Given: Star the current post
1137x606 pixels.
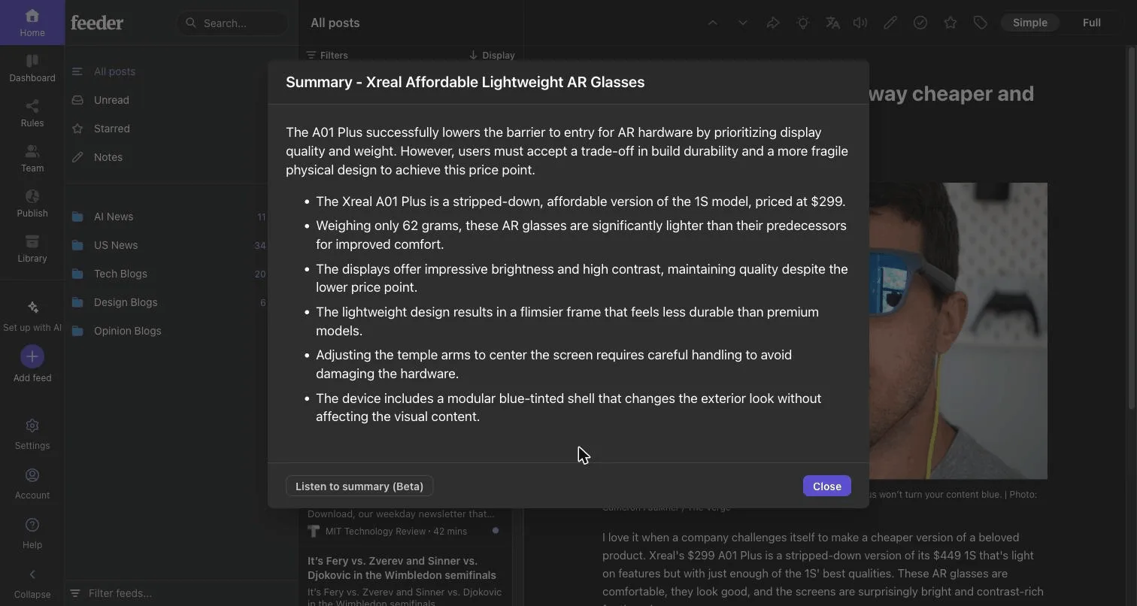Looking at the screenshot, I should [951, 23].
